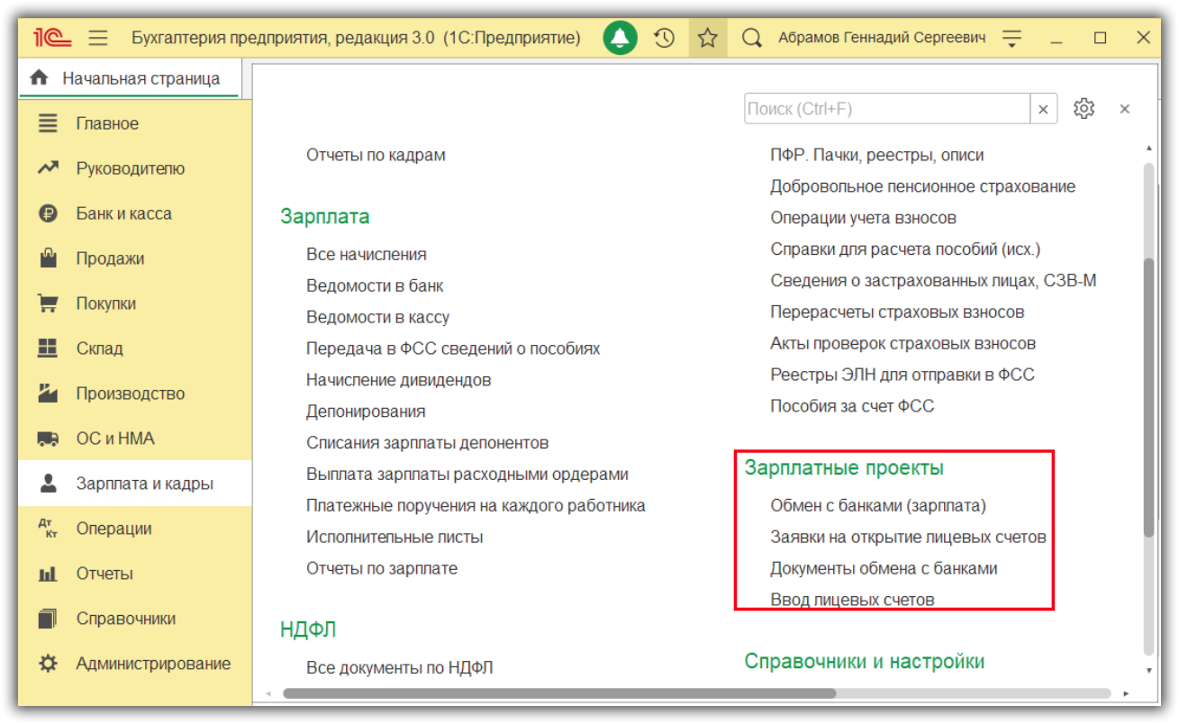Open the Продажи section
Viewport: 1179px width, 724px height.
tap(135, 258)
